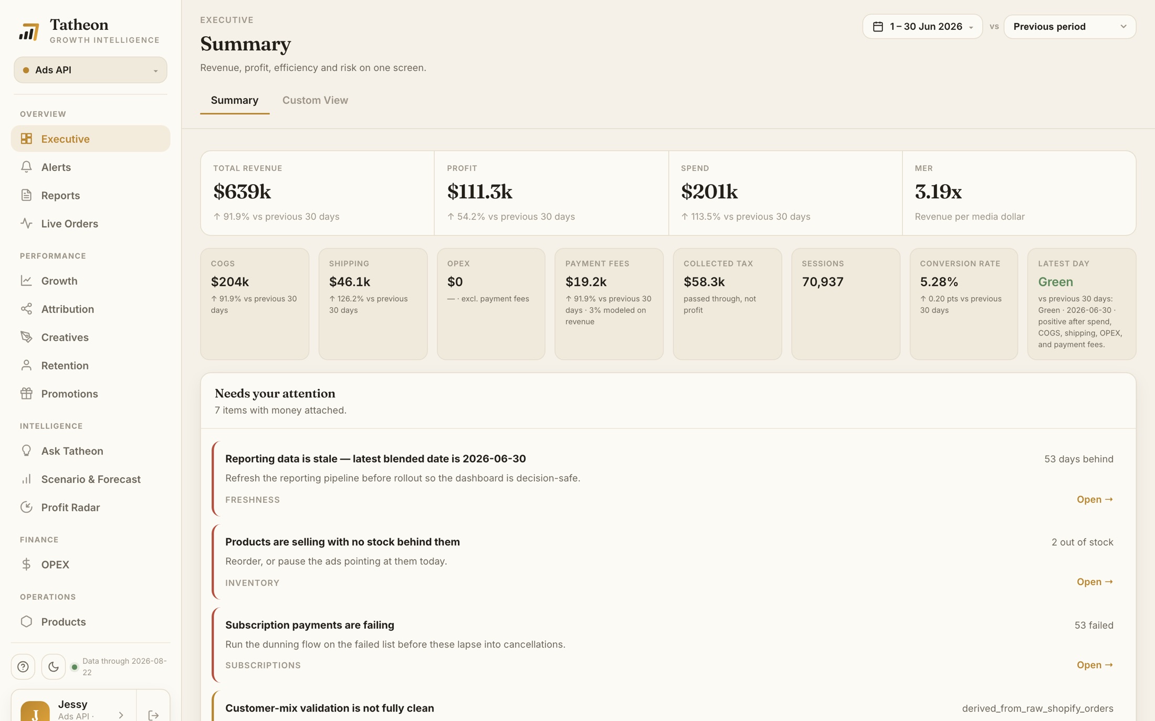Click the FRESHNESS tag label
Image resolution: width=1155 pixels, height=721 pixels.
[x=253, y=500]
